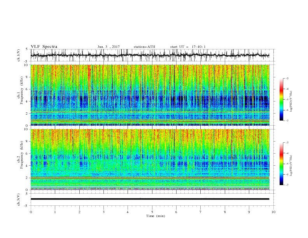Screen dimensions: 308x238
Task: Click the "4" kHz tick on ch.2 axis
Action: tap(27, 166)
